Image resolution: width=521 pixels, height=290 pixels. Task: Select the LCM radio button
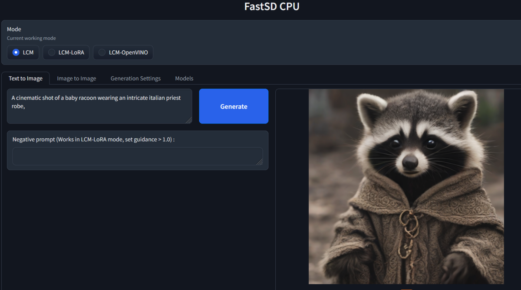[x=23, y=52]
